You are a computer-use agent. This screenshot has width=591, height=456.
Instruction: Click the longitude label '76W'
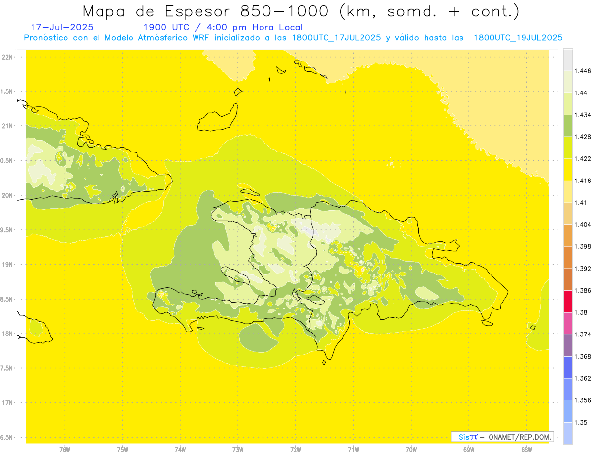click(65, 450)
